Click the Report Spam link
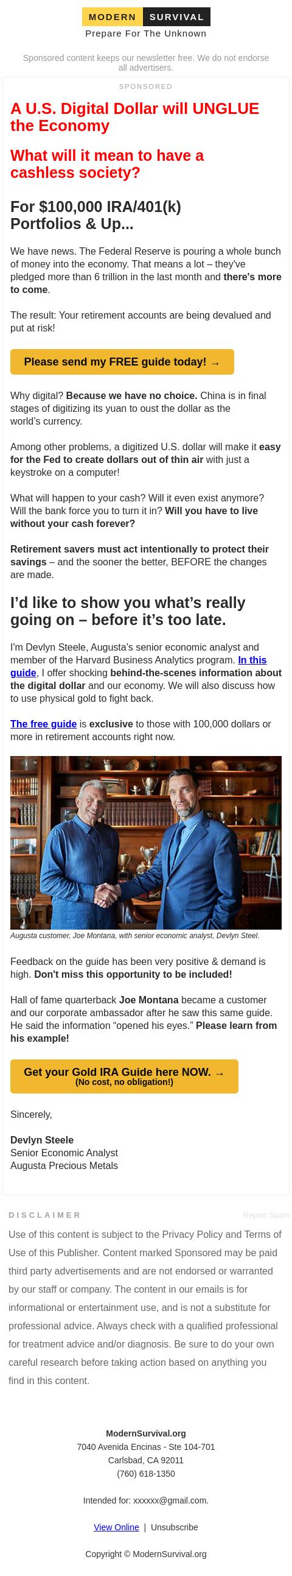Screen dimensions: 292x1576 (x=266, y=1215)
